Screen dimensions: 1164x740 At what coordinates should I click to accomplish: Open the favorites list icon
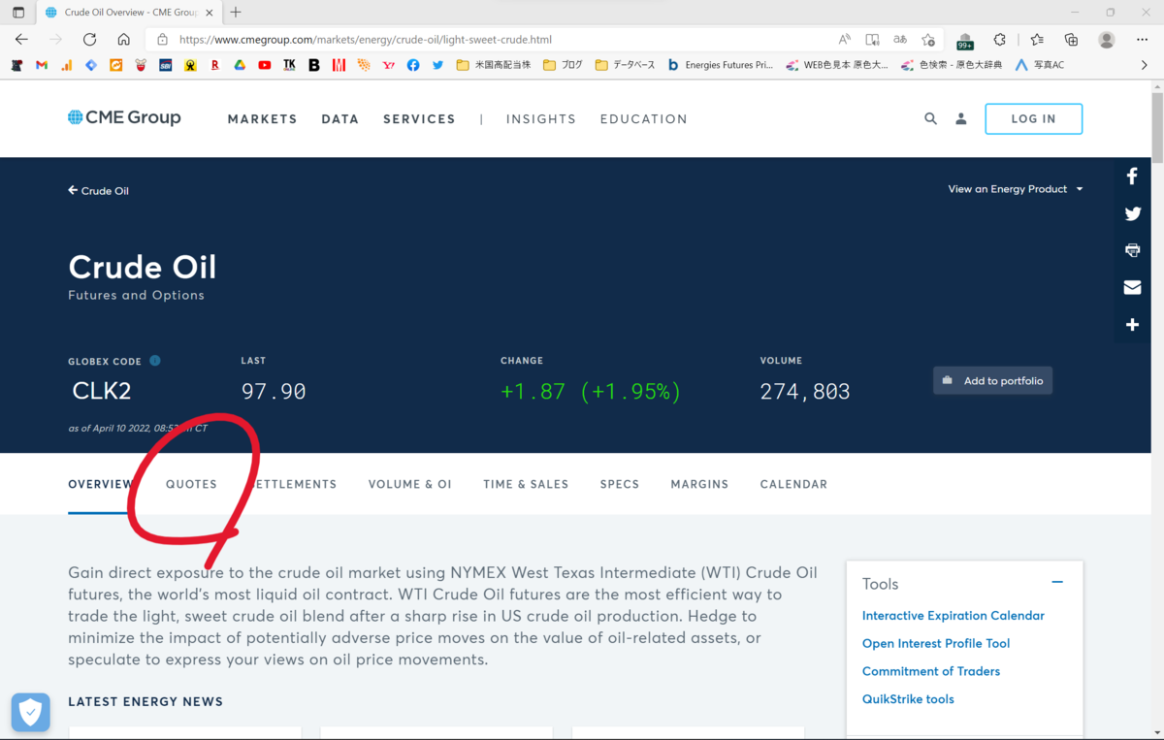point(1037,40)
